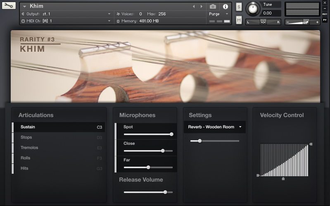Expand the Output st.1 dropdown
Screen dimensions: 330x206
coord(109,14)
